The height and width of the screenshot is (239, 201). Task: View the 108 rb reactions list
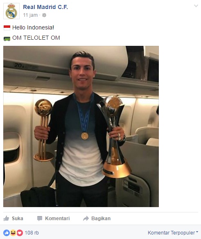tap(32, 233)
